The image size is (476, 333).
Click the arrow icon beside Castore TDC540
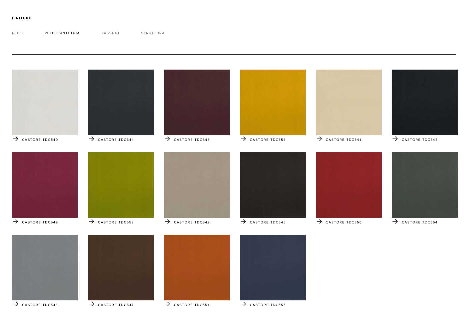coord(15,139)
